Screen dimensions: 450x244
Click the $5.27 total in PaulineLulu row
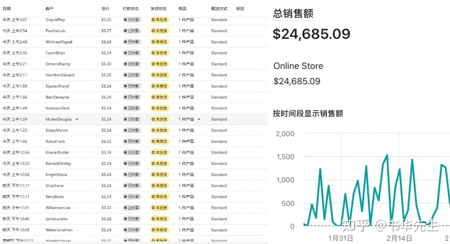pyautogui.click(x=106, y=31)
